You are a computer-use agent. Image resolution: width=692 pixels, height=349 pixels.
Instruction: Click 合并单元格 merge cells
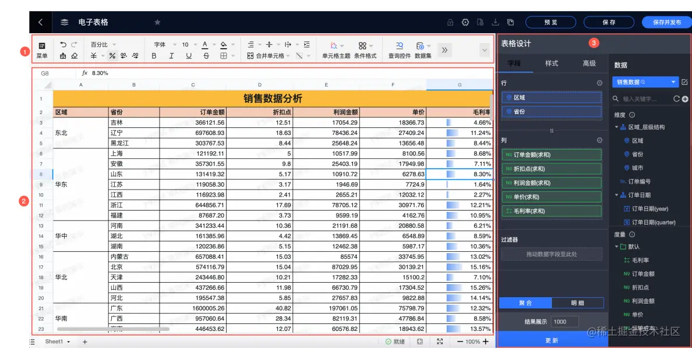(x=266, y=56)
